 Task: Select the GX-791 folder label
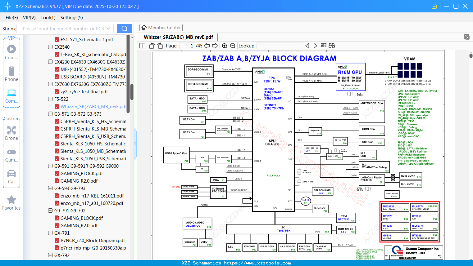[x=62, y=233]
